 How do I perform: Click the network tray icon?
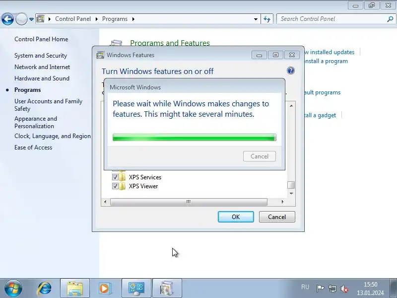click(332, 289)
